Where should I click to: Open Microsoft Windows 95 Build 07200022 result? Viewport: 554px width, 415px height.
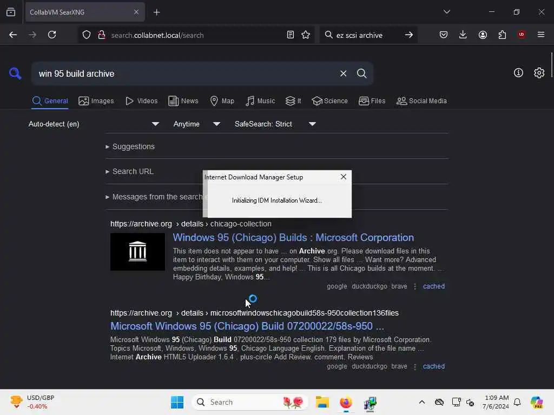pos(247,326)
